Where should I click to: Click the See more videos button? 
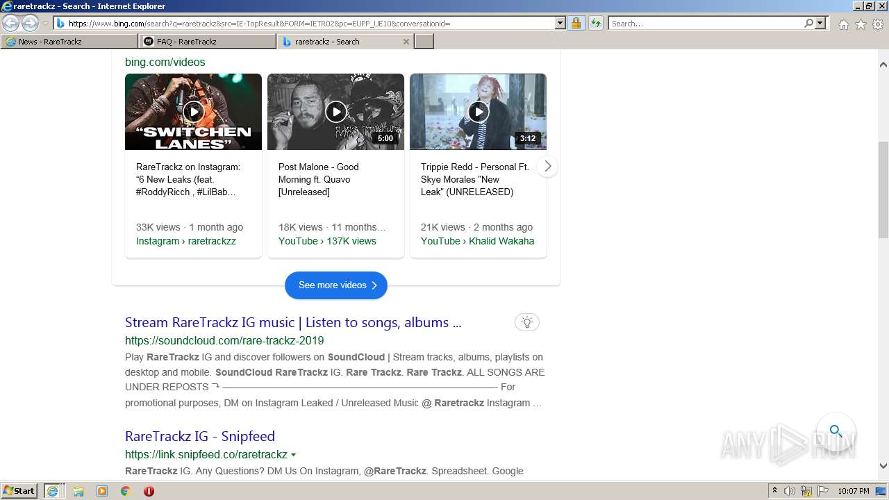(x=336, y=285)
